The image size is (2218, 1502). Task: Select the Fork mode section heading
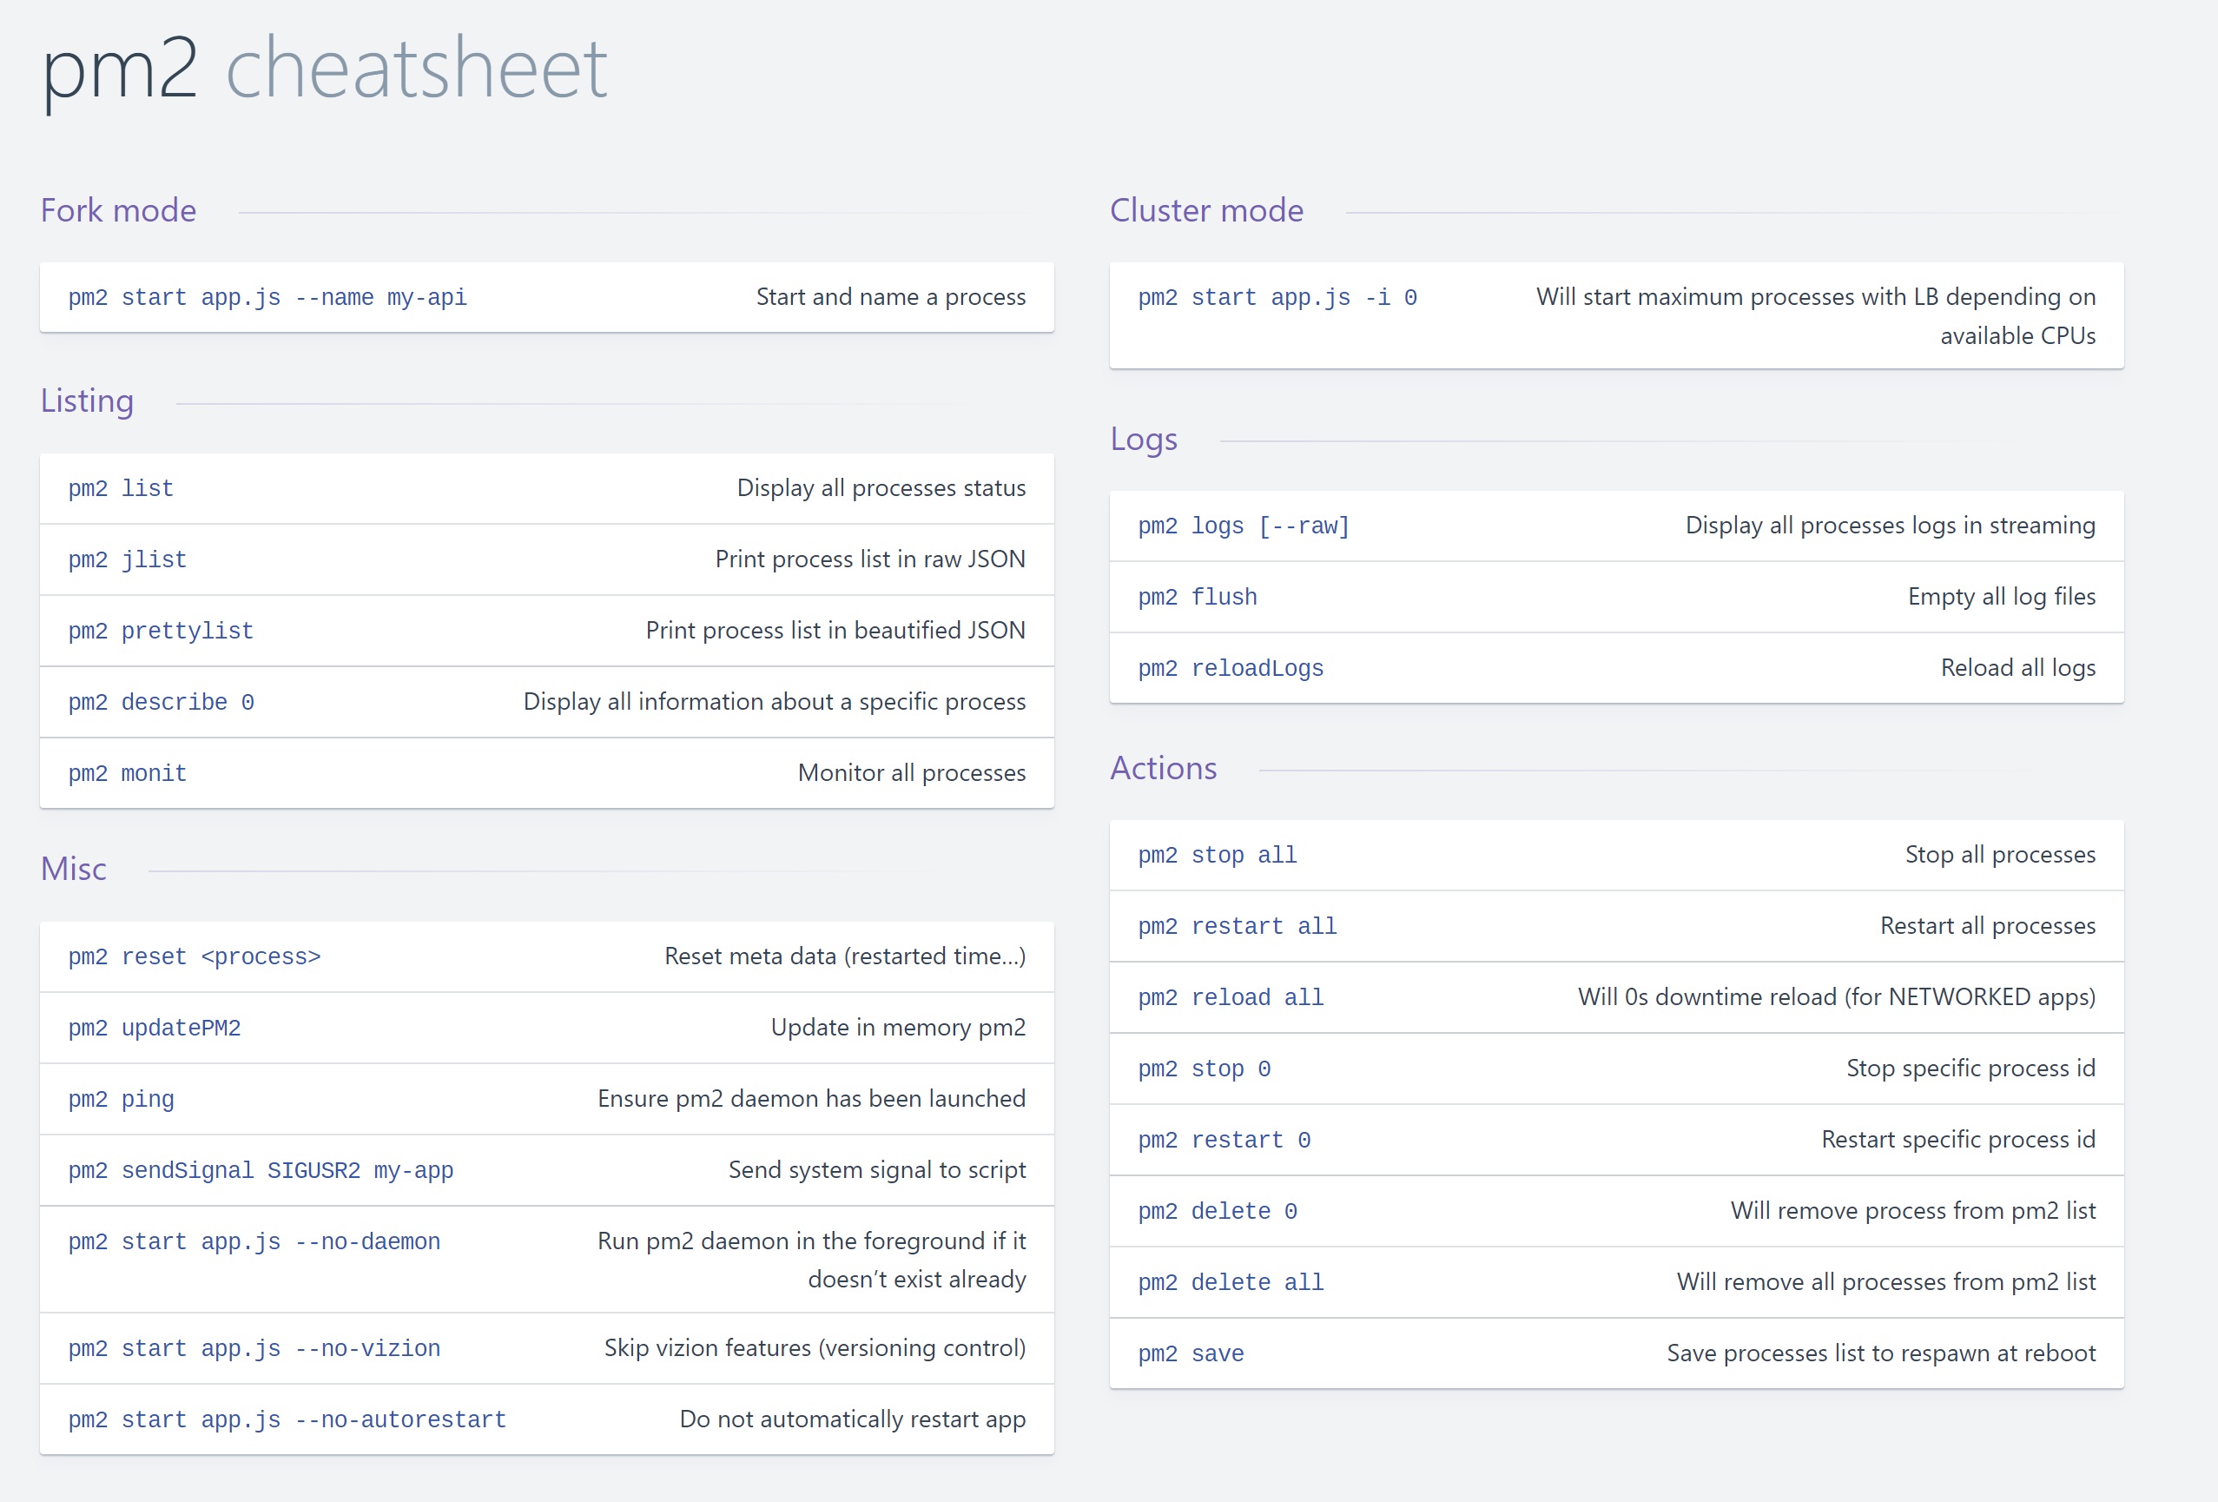pyautogui.click(x=118, y=210)
